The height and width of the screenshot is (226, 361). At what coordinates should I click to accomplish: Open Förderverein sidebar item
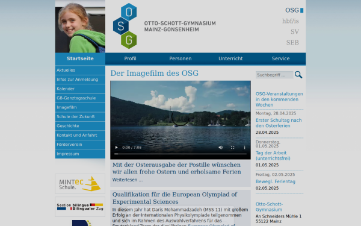click(x=80, y=145)
